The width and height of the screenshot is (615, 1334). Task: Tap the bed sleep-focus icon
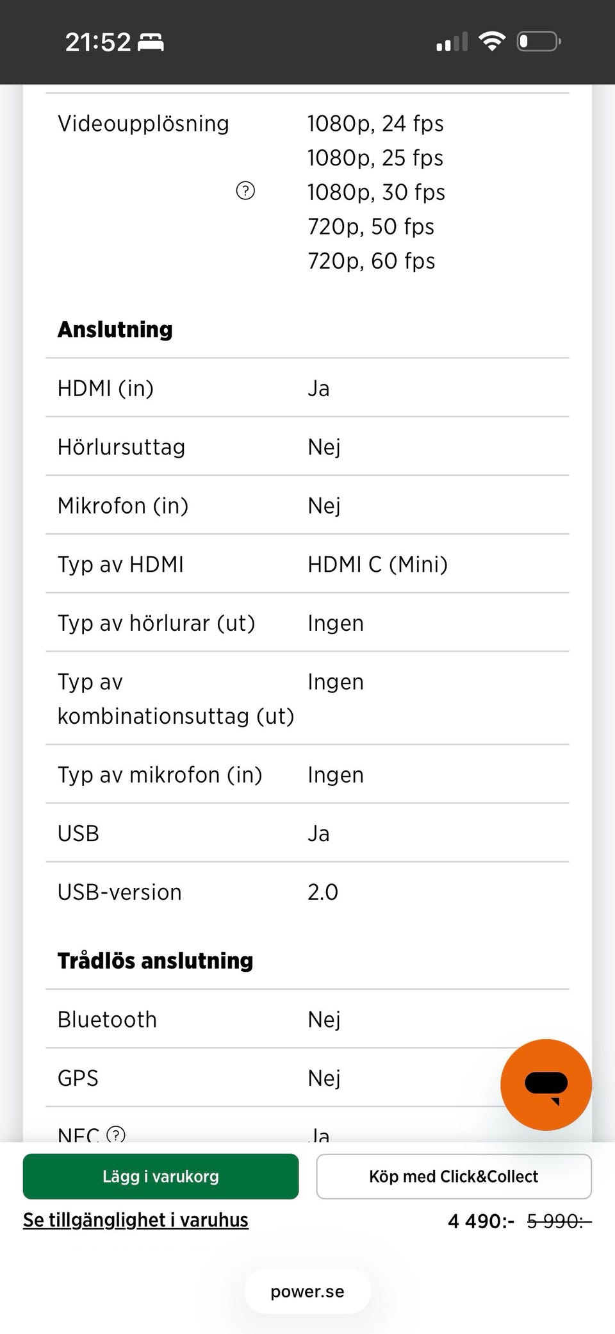(x=151, y=42)
